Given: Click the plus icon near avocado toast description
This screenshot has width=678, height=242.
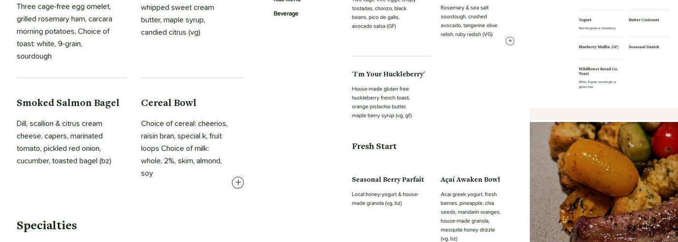Looking at the screenshot, I should pyautogui.click(x=510, y=41).
